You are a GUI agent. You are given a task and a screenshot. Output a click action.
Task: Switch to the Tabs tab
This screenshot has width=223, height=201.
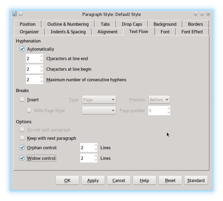pyautogui.click(x=105, y=24)
